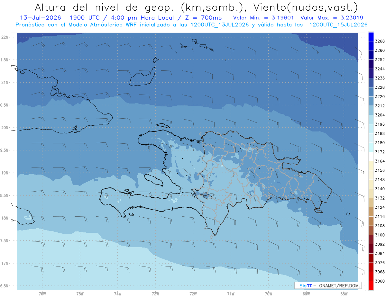The width and height of the screenshot is (386, 298).
Task: Select the dark maroon swatch between 3084 and 3092
Action: [371, 248]
